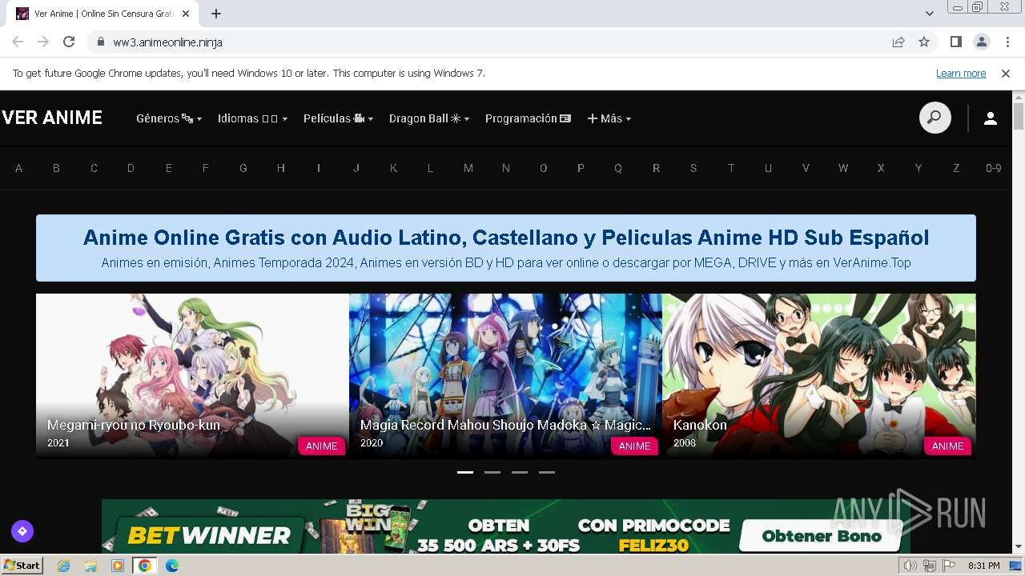This screenshot has width=1025, height=576.
Task: Click the taskbar clock showing 8:31 PM
Action: click(984, 566)
